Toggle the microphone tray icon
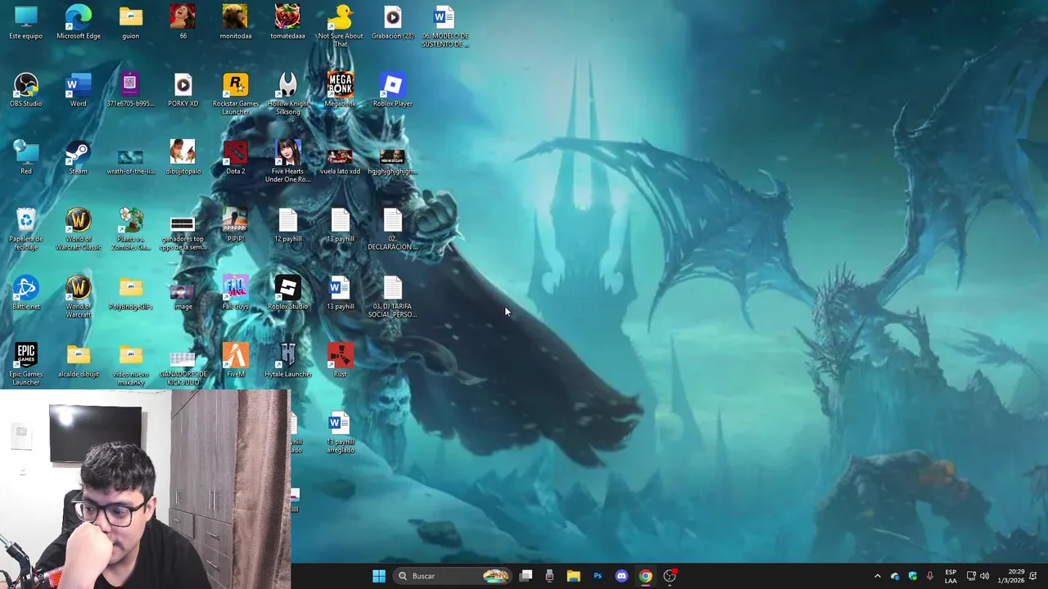Image resolution: width=1048 pixels, height=589 pixels. click(930, 576)
